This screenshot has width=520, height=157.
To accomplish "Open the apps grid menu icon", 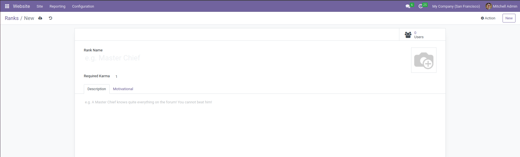I will coord(7,6).
